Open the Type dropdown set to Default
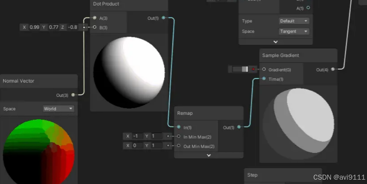This screenshot has width=367, height=184. (x=294, y=21)
